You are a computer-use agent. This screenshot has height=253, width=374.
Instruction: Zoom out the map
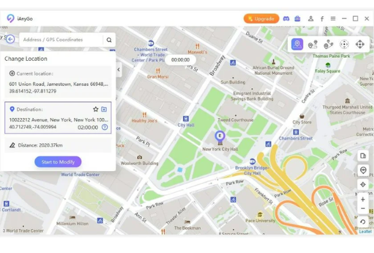(363, 208)
